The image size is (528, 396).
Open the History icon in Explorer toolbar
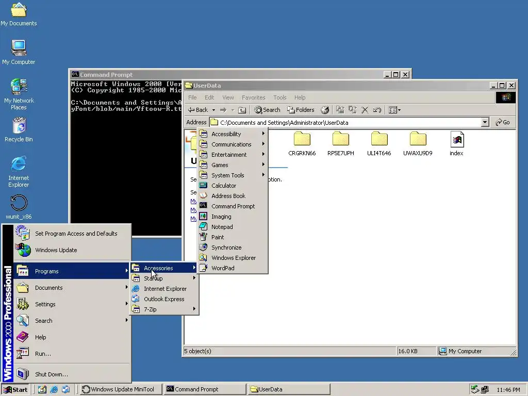[325, 110]
